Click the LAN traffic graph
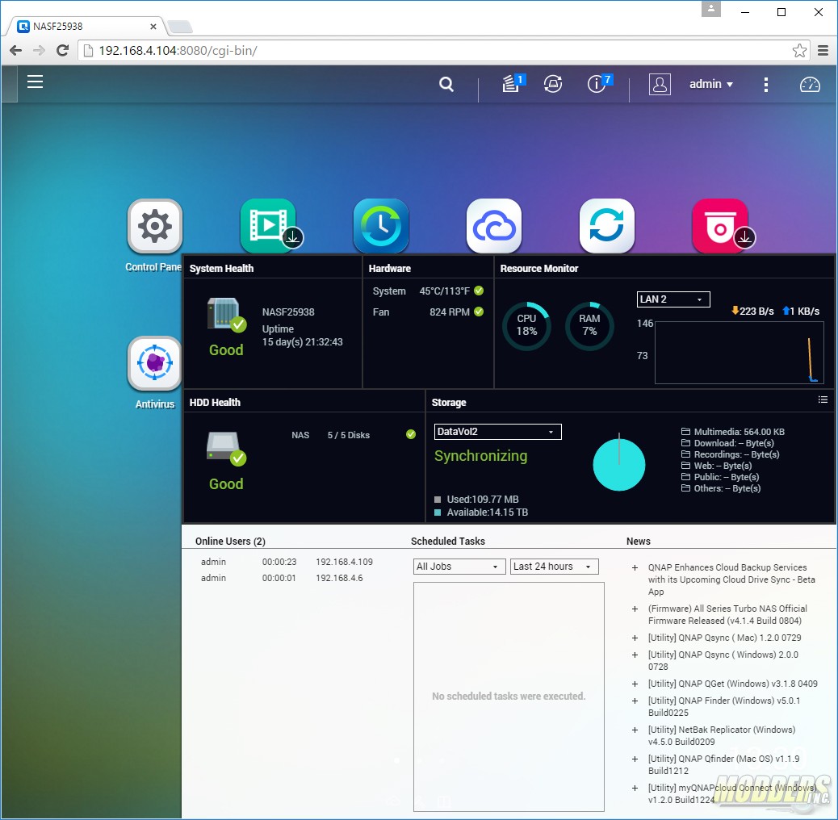This screenshot has height=820, width=838. tap(740, 353)
